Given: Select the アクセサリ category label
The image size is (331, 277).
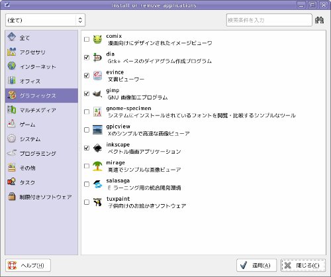Looking at the screenshot, I should (x=32, y=52).
